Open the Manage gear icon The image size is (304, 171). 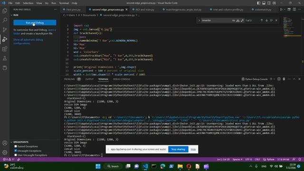(5, 152)
